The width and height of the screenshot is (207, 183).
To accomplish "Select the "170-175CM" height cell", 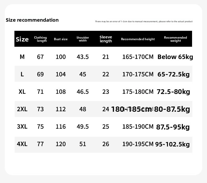I will pyautogui.click(x=138, y=74).
